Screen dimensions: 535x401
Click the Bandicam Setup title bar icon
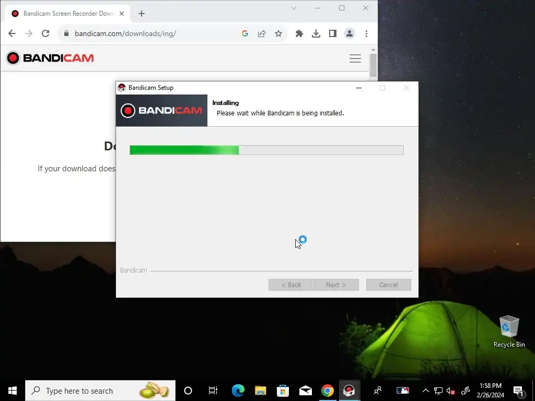[x=121, y=88]
